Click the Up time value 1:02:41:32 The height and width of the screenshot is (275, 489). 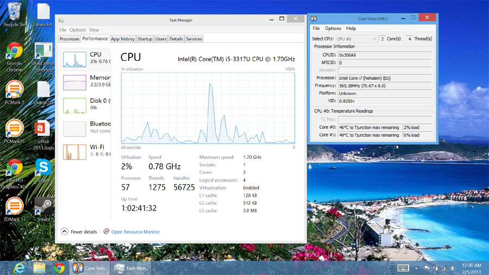139,208
